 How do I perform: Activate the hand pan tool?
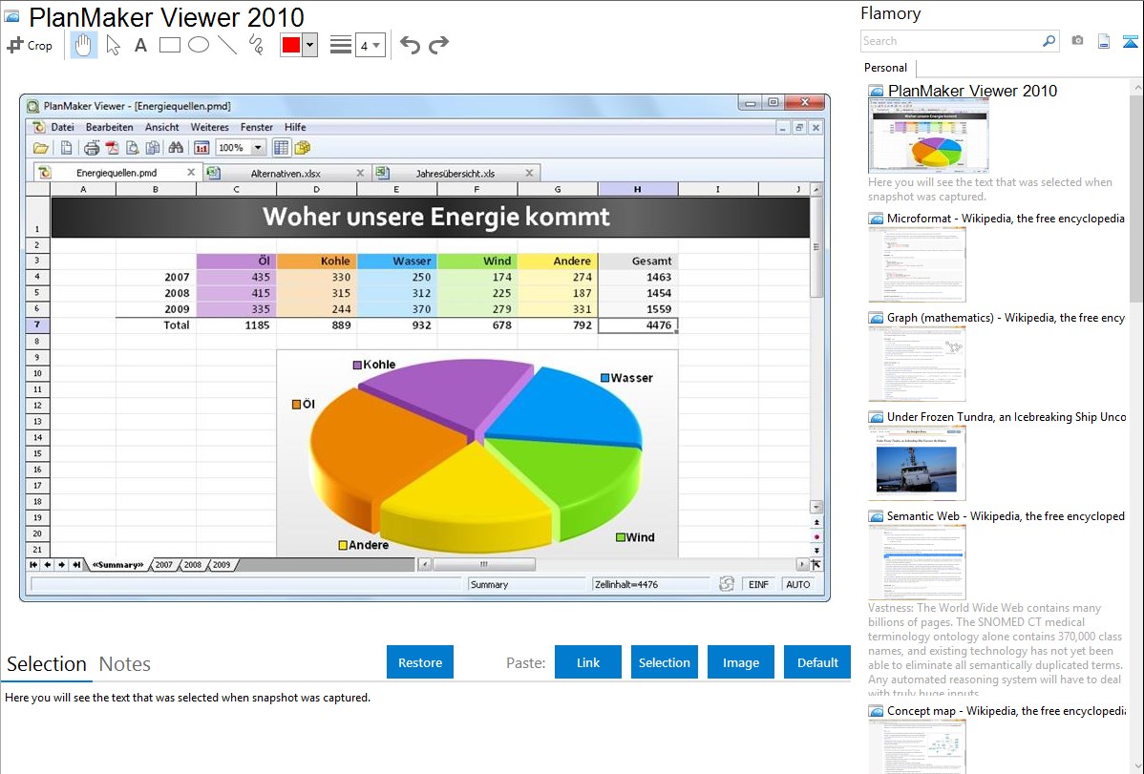tap(83, 45)
